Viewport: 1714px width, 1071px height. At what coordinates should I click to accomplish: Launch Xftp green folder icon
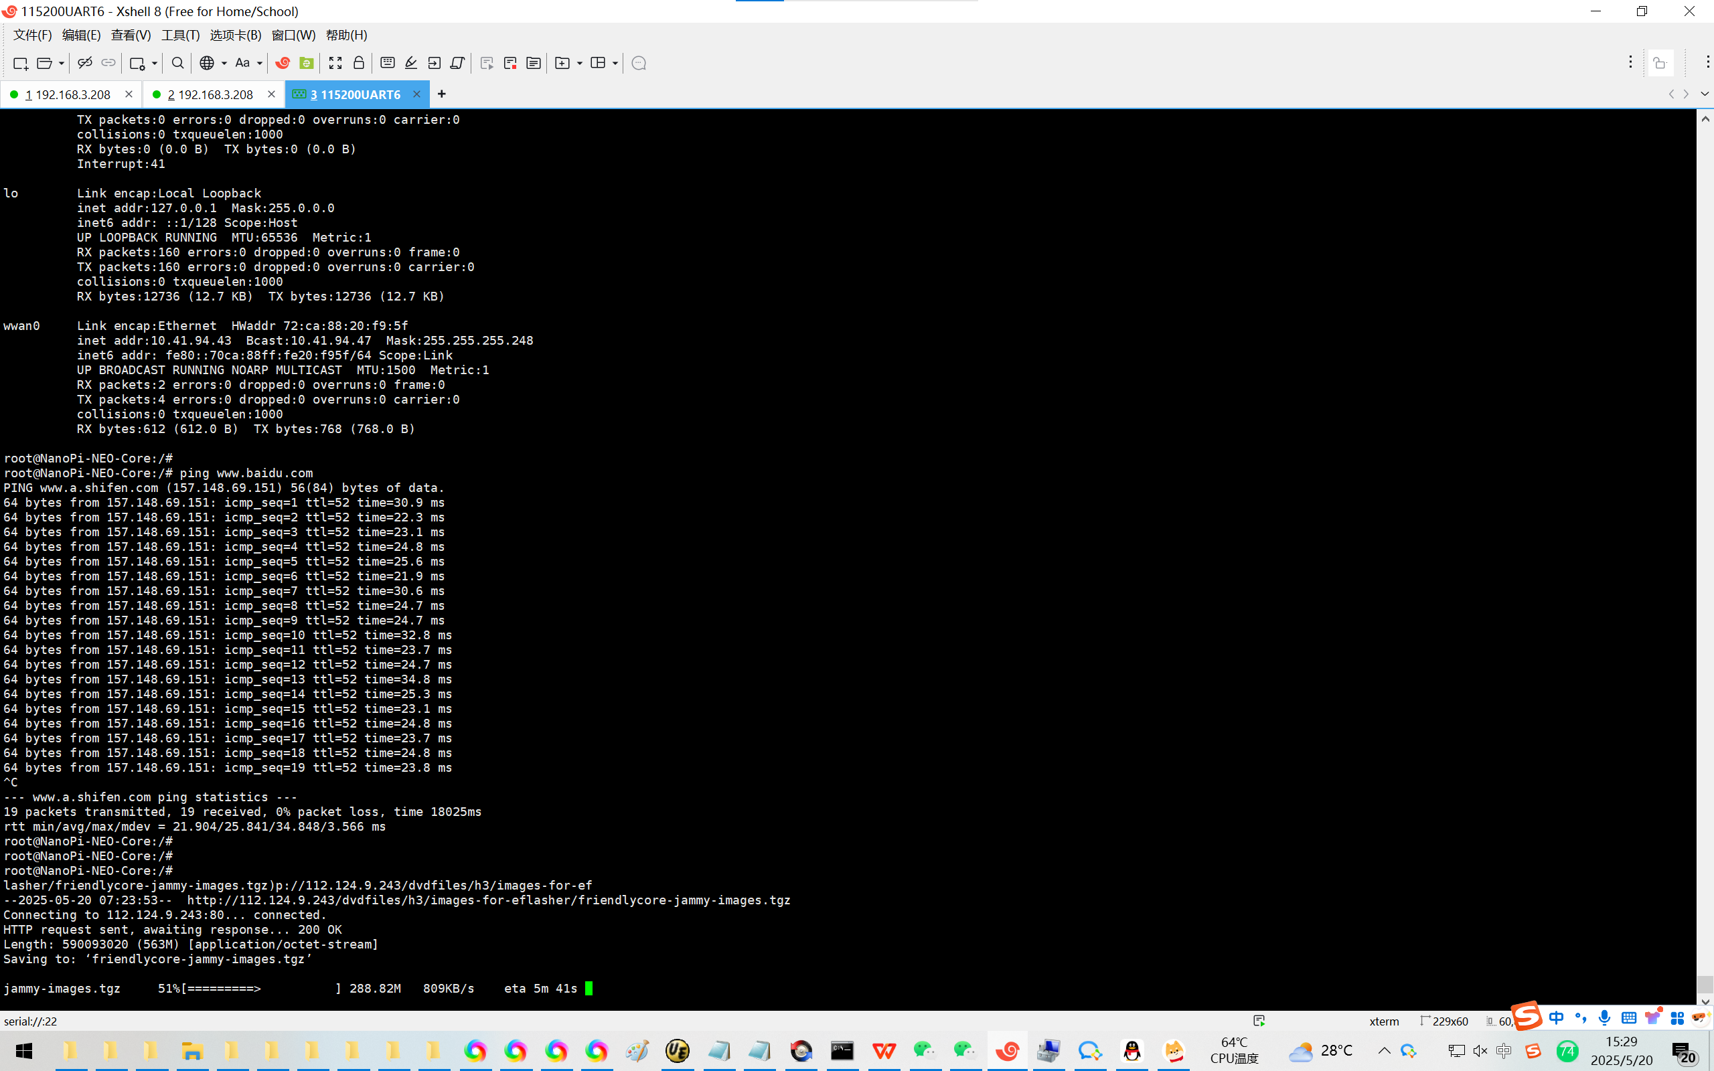pos(307,63)
